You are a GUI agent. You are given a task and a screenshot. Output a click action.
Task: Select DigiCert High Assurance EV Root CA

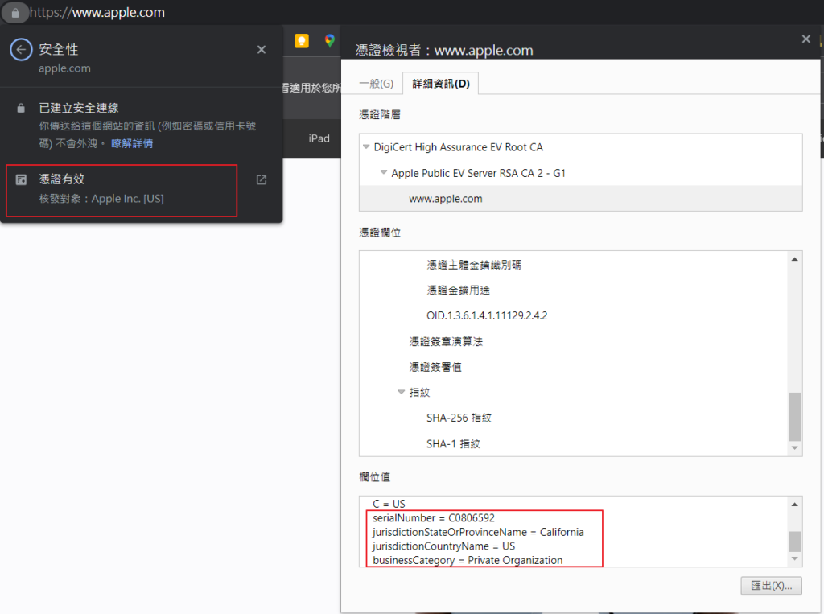(458, 147)
